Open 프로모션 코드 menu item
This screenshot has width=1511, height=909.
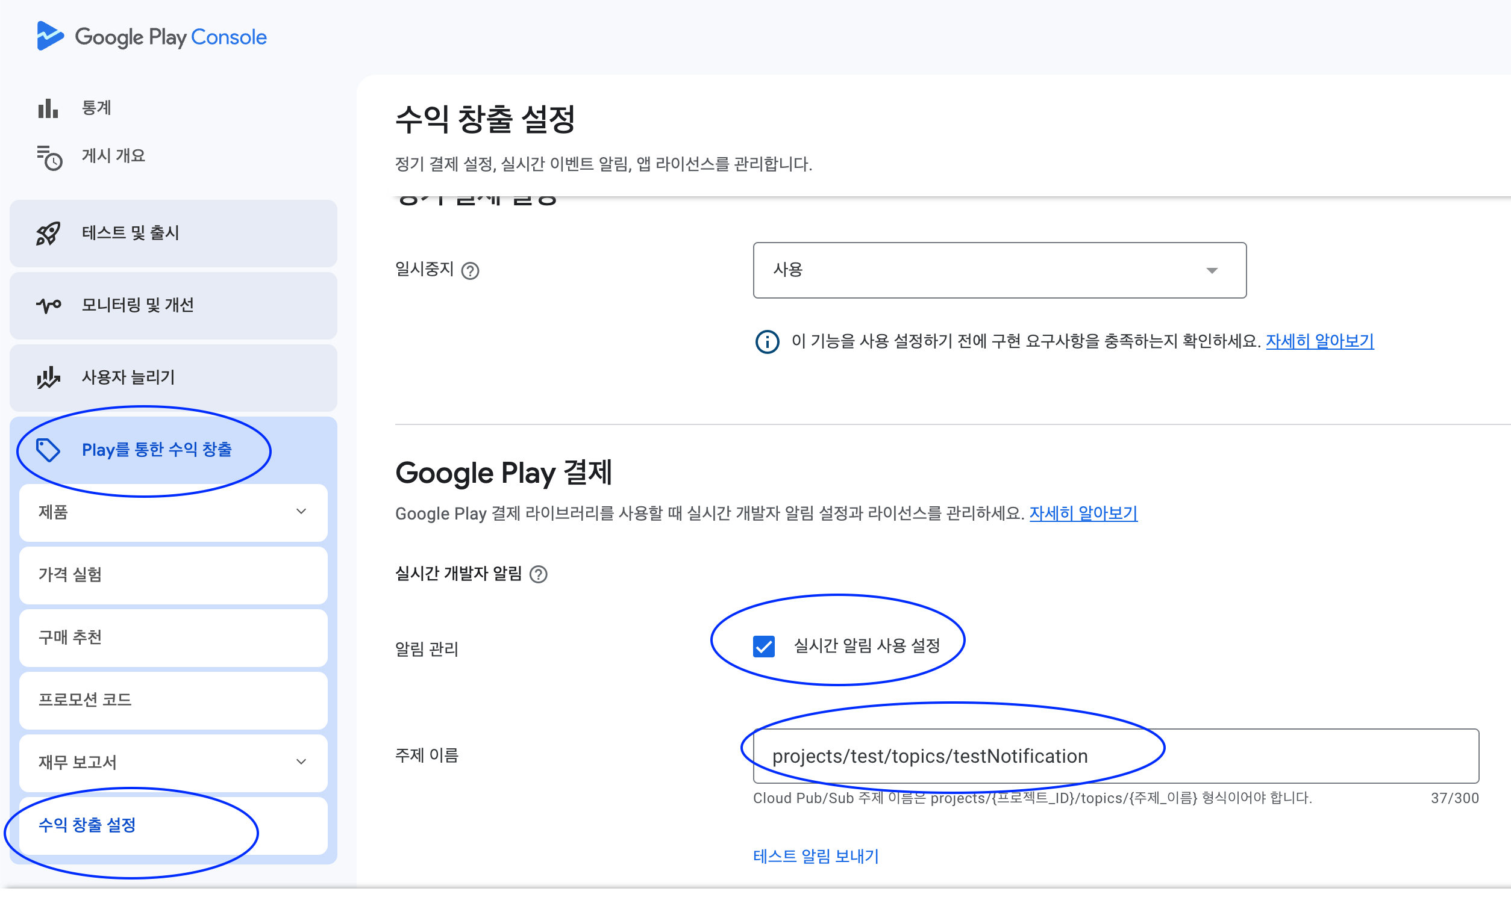[173, 700]
